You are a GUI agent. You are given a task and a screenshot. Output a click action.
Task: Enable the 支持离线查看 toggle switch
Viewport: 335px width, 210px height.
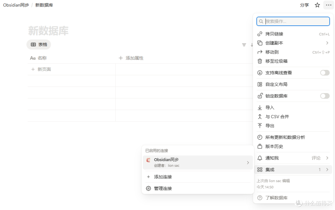point(325,73)
